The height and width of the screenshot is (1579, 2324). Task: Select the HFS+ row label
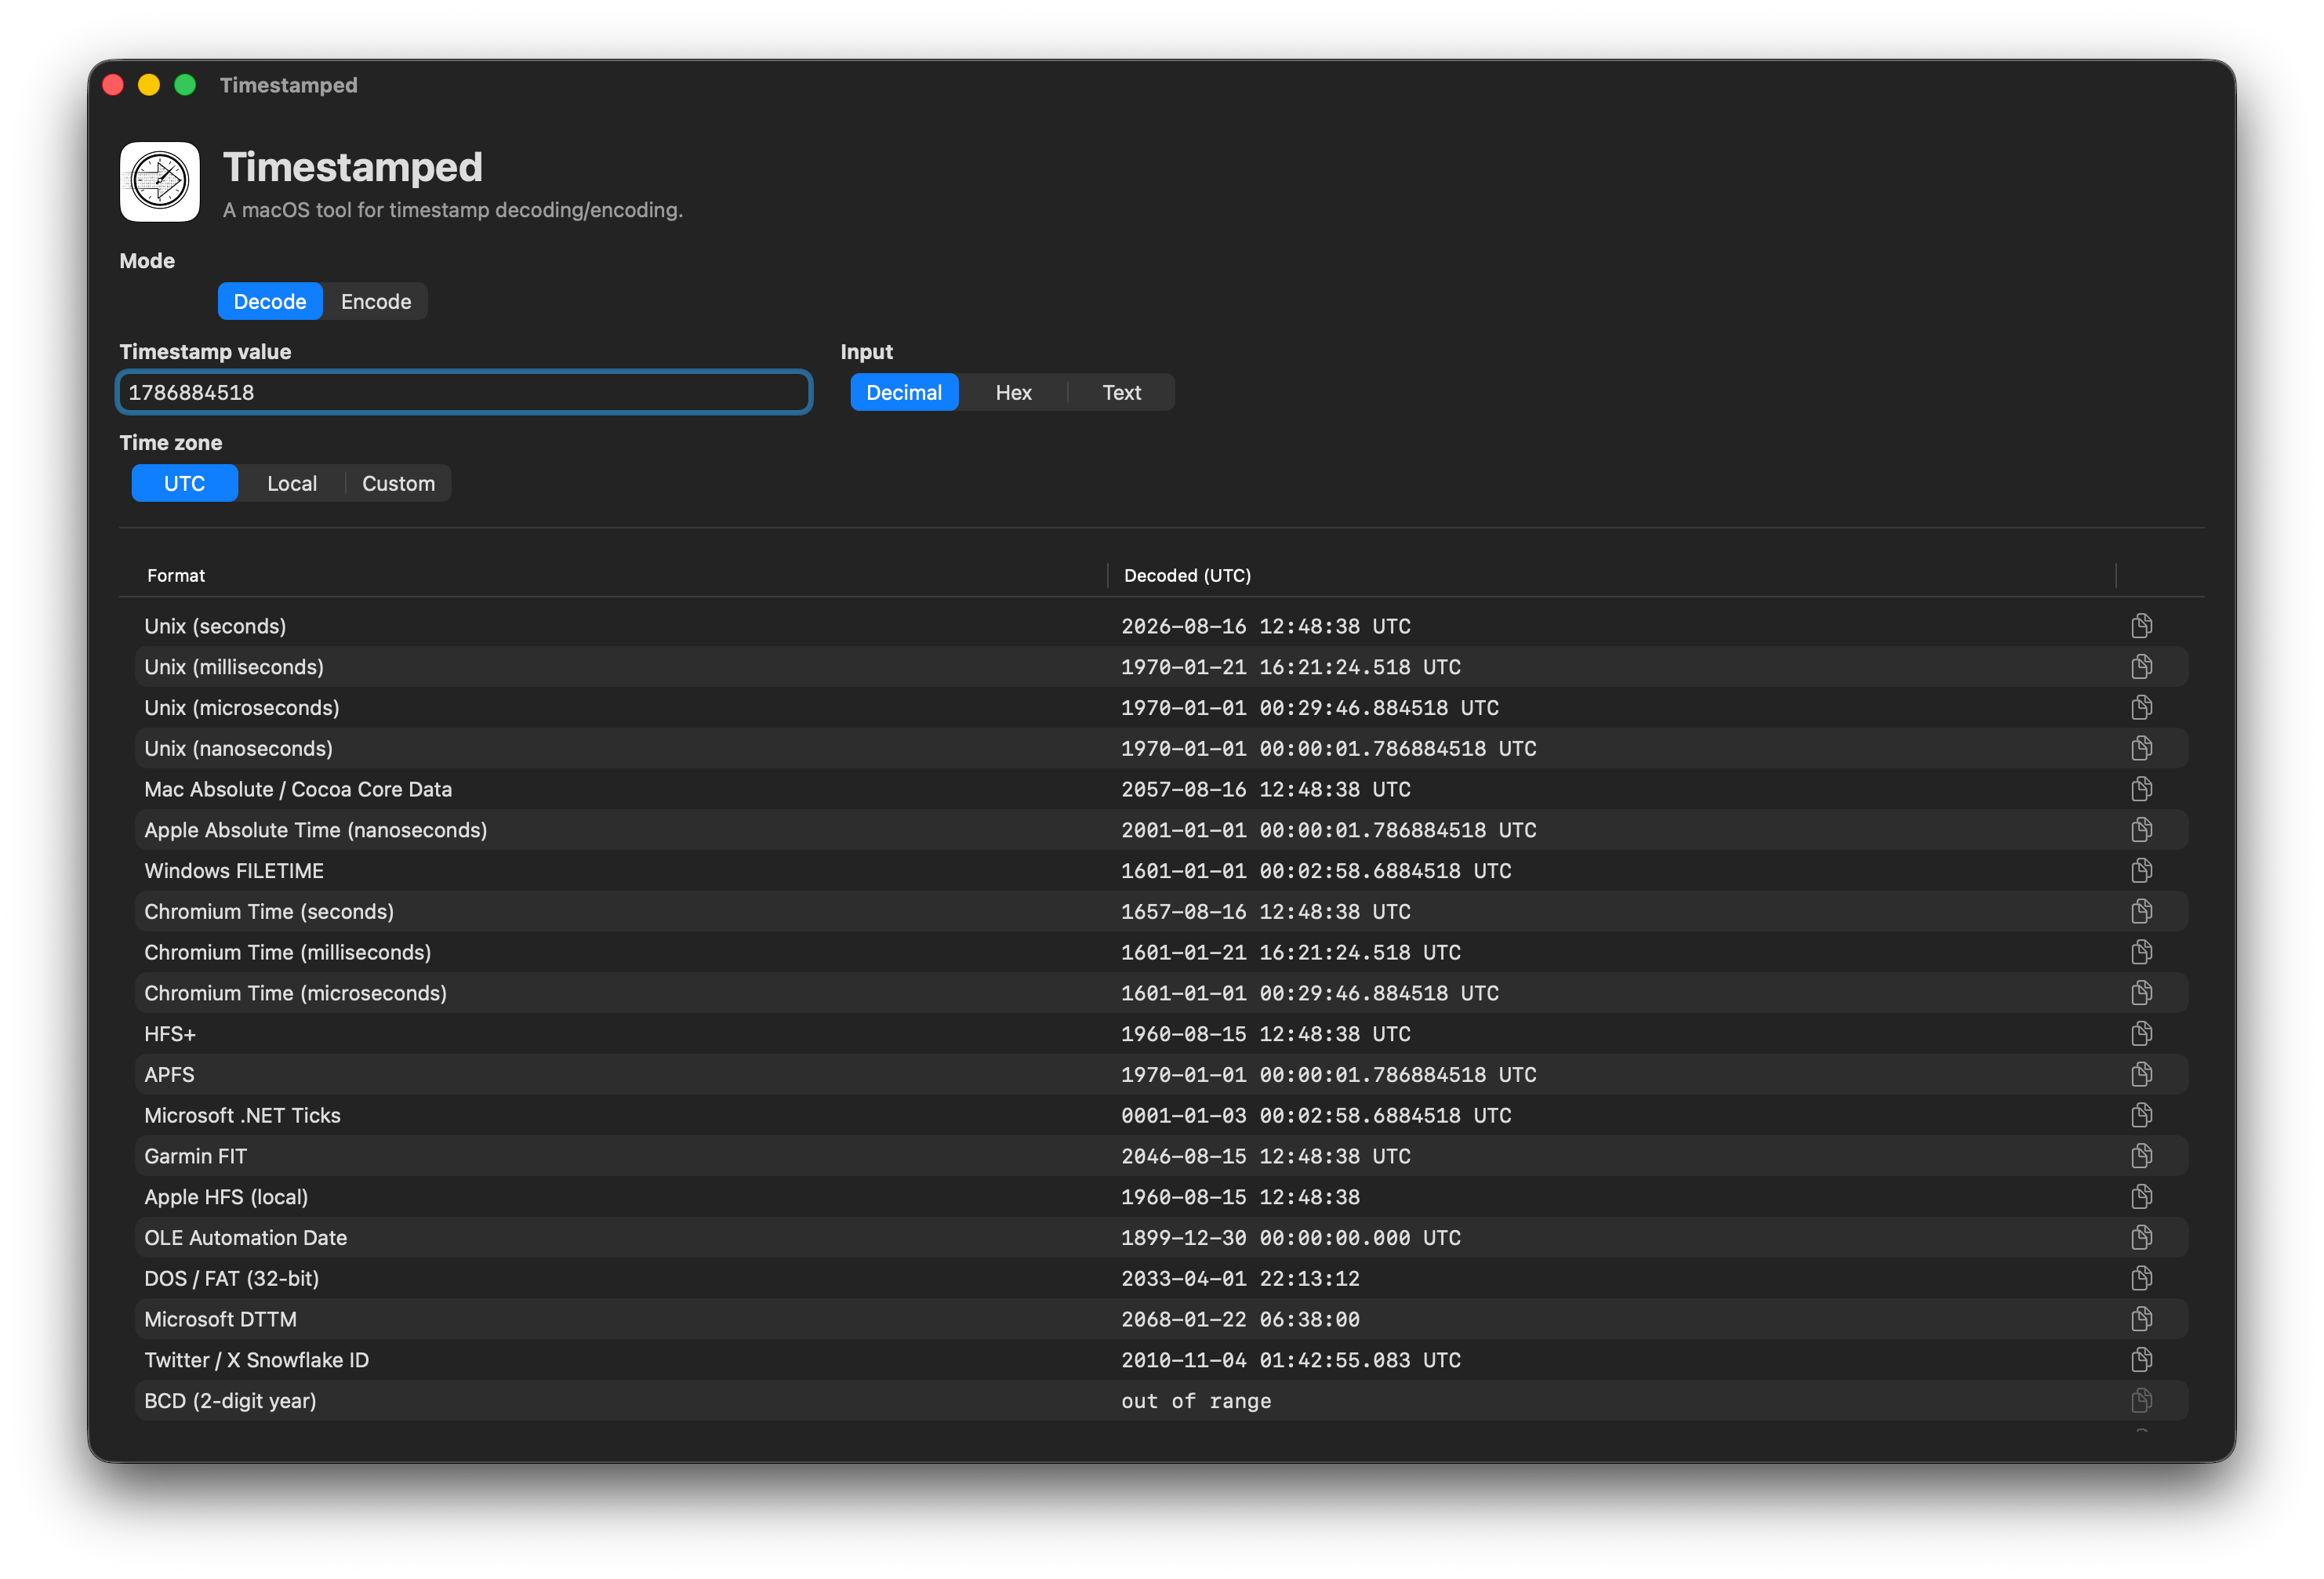click(170, 1034)
